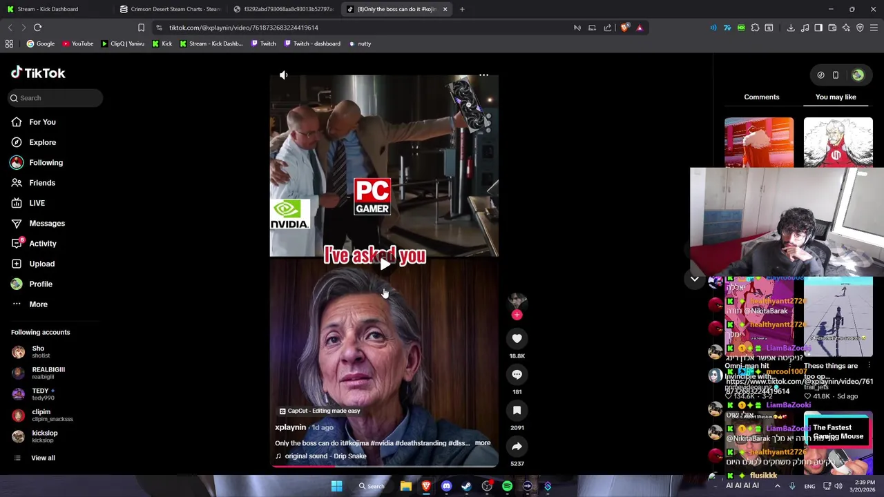The width and height of the screenshot is (884, 497).
Task: Open first recommended video thumbnail
Action: click(x=759, y=142)
